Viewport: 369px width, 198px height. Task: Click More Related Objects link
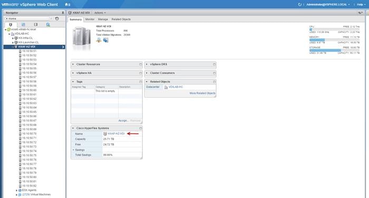coord(202,93)
